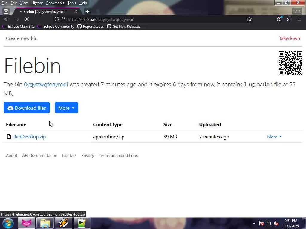The width and height of the screenshot is (306, 229).
Task: Click the list all tabs dropdown
Action: coord(297,12)
